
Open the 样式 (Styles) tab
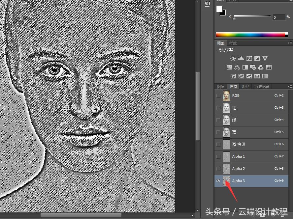tap(233, 43)
